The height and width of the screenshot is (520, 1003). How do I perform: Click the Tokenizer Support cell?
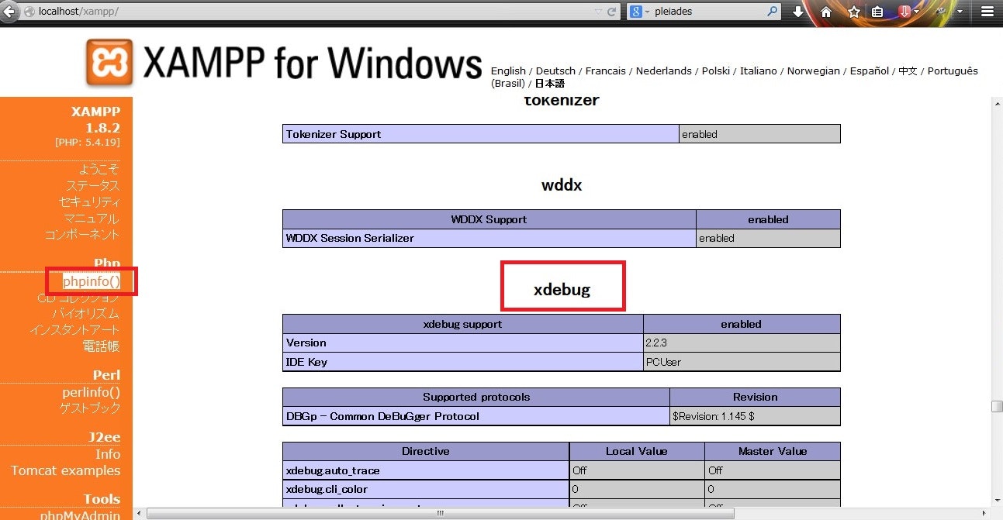click(x=481, y=134)
